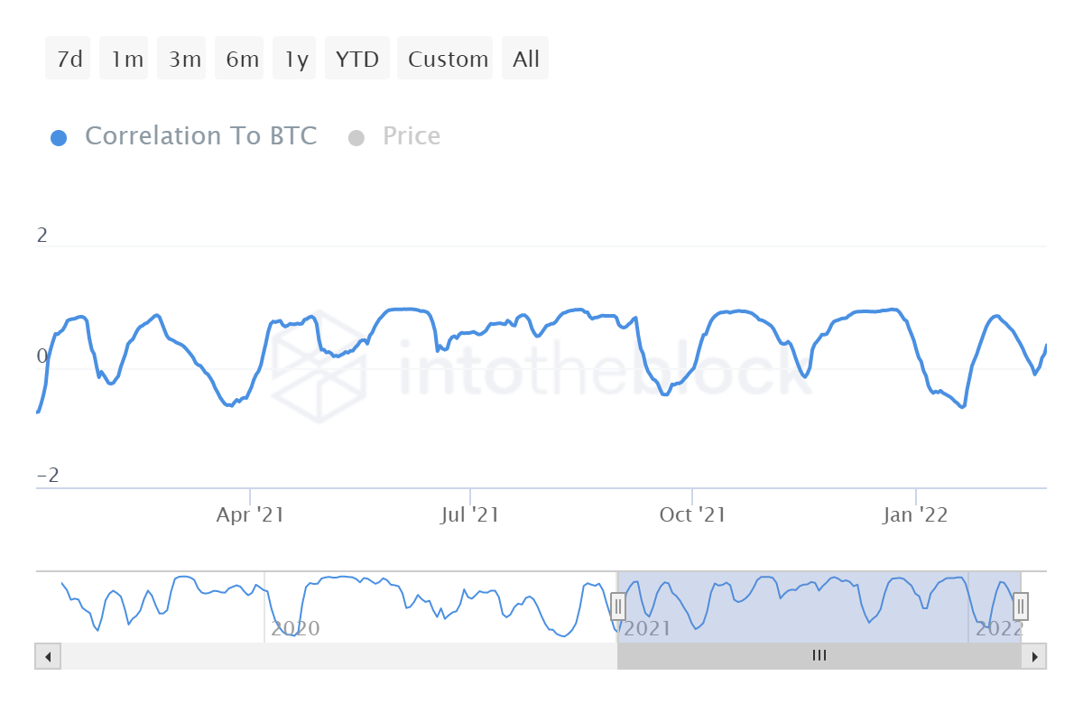Click the scrollbar left arrow
This screenshot has width=1083, height=722.
[x=48, y=656]
